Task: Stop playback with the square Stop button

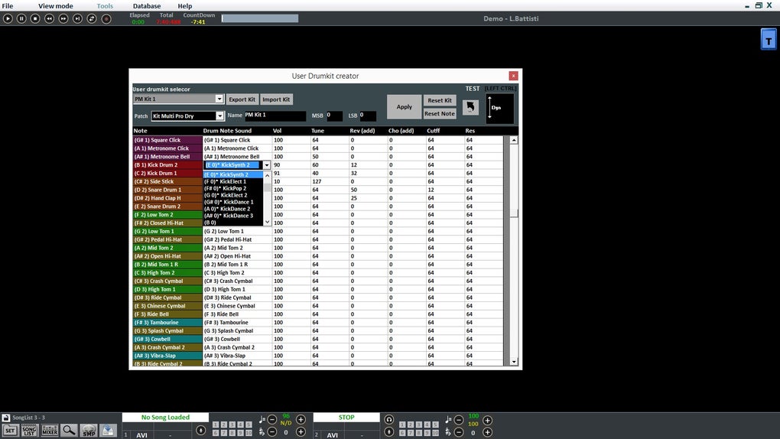Action: click(35, 18)
